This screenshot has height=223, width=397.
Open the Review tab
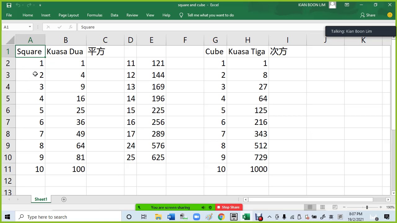click(132, 15)
